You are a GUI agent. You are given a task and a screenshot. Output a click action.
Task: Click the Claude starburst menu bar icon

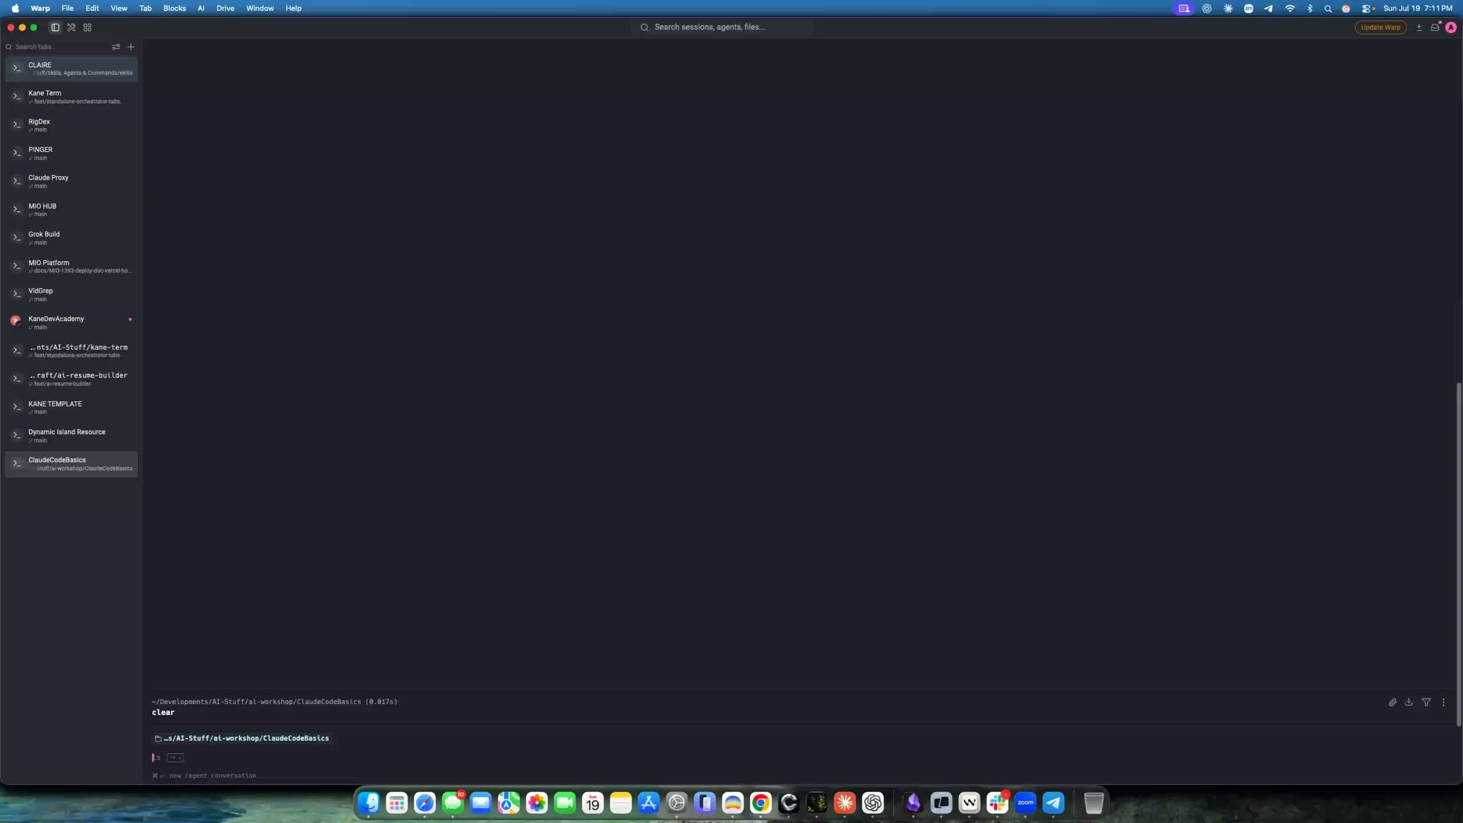click(x=1228, y=9)
